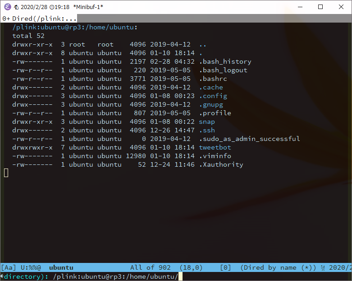Open the .cache directory
Image resolution: width=352 pixels, height=281 pixels.
(211, 87)
